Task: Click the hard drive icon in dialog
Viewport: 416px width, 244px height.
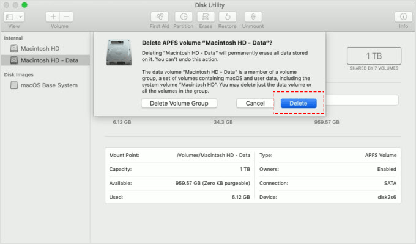Action: (x=119, y=52)
